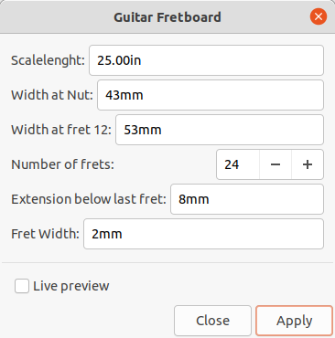Click the Close button

(x=212, y=321)
